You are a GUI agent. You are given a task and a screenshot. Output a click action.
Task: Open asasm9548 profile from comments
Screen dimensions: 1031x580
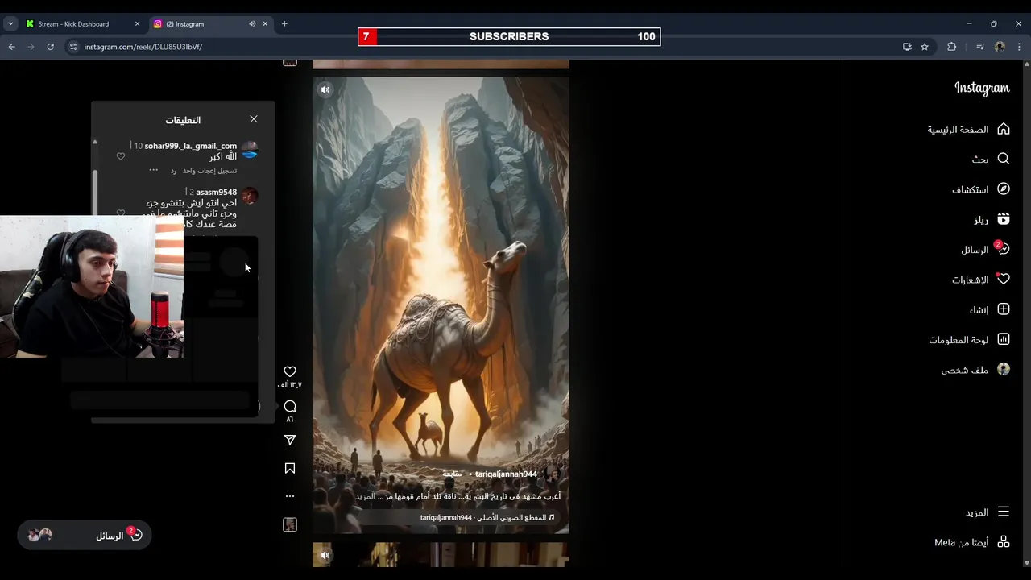click(x=216, y=192)
